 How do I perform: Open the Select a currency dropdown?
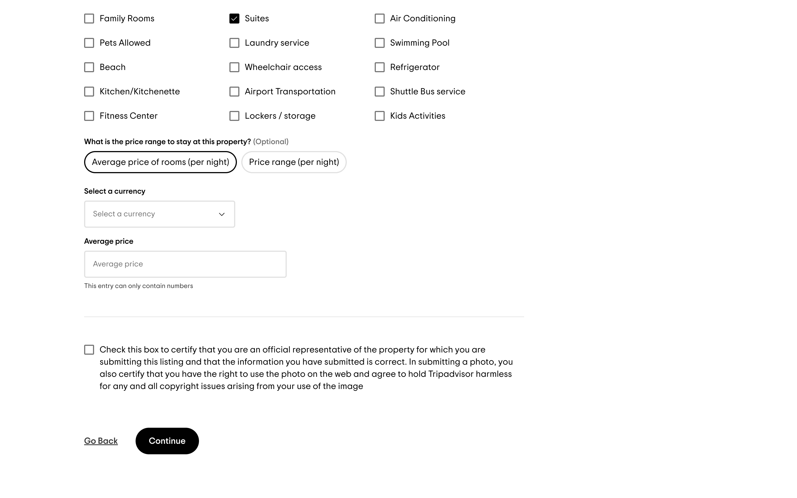pos(159,214)
